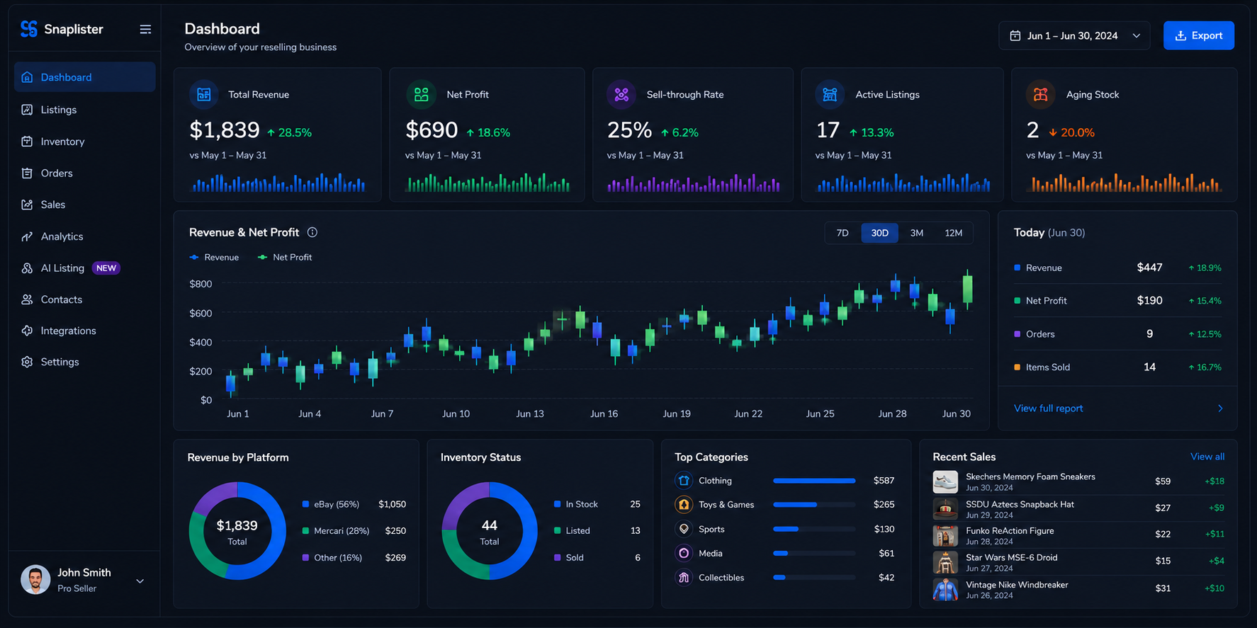Open full report via the chevron arrow
The image size is (1257, 628).
[x=1220, y=409]
